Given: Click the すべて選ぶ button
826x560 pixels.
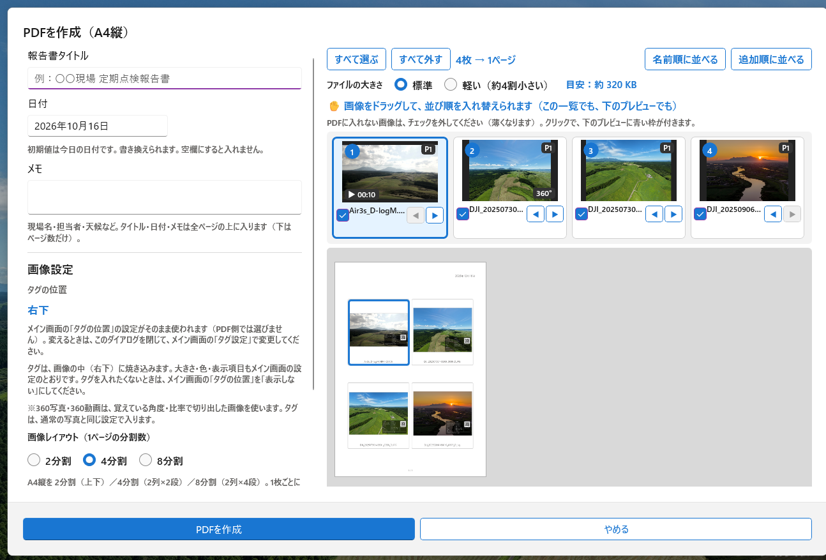Looking at the screenshot, I should coord(357,59).
